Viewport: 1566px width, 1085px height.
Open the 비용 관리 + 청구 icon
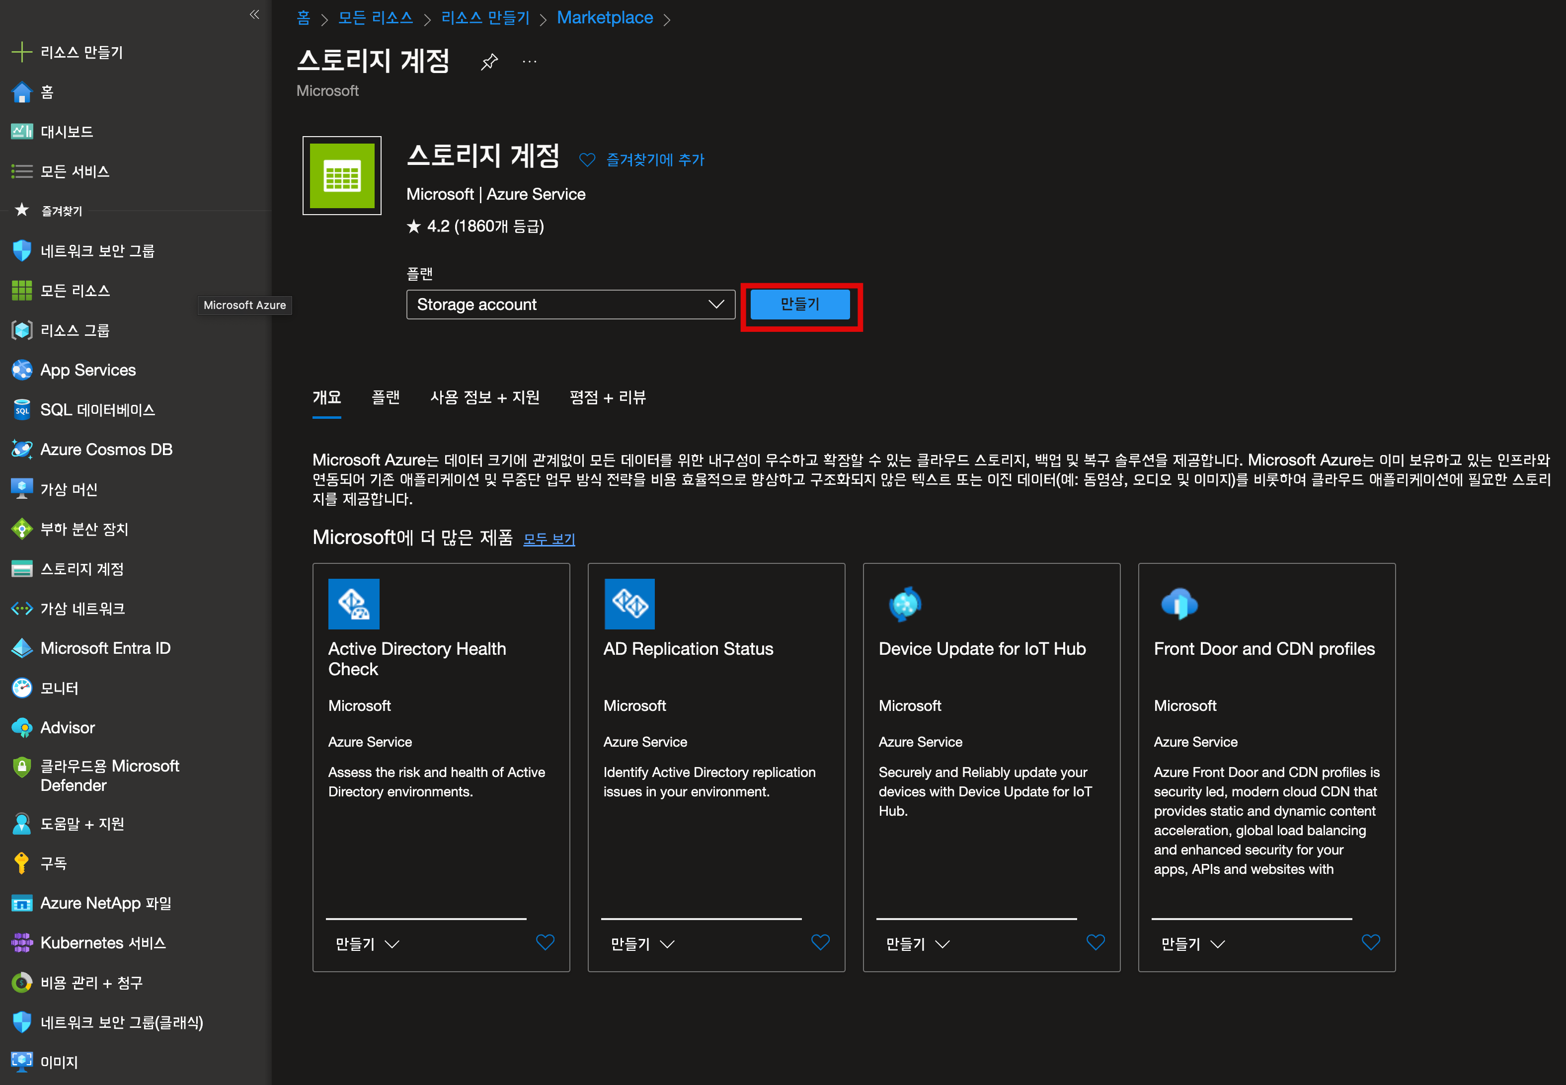click(22, 982)
